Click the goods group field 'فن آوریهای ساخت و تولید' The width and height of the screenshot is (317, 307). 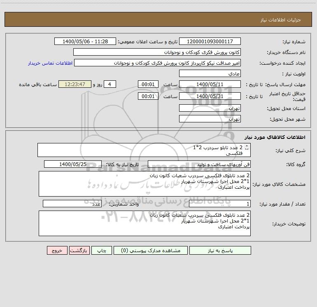[x=199, y=164]
